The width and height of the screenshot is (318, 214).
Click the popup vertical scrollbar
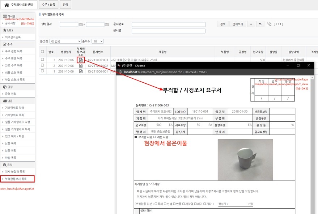312,145
